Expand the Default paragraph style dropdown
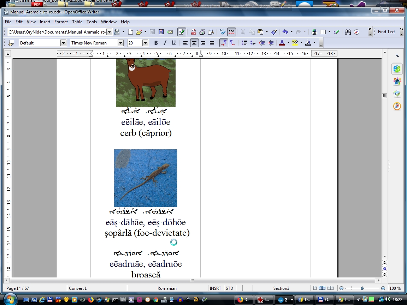The height and width of the screenshot is (305, 407). 63,43
